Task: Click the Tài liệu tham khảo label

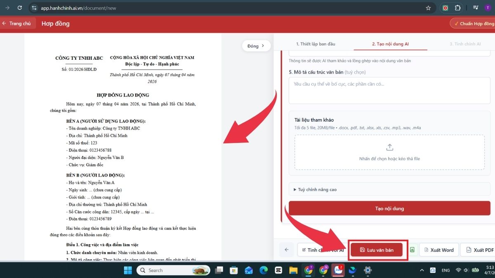Action: click(x=314, y=120)
